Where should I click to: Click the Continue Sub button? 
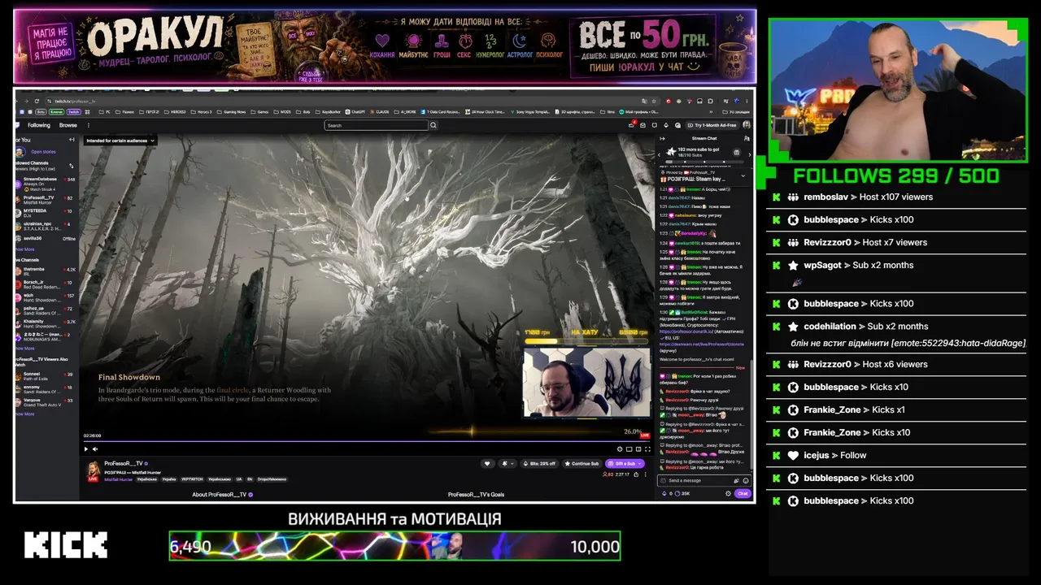point(582,463)
